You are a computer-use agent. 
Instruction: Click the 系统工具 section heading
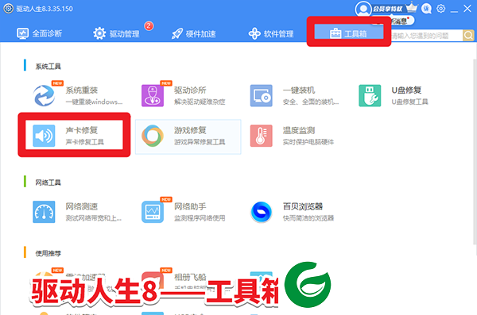(x=48, y=66)
